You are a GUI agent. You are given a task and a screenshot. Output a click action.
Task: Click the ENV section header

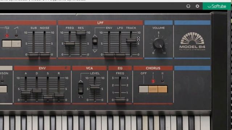pos(42,68)
